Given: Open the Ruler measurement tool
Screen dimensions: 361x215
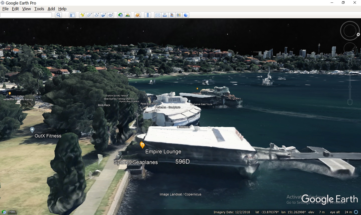Looking at the screenshot, I should click(x=148, y=15).
